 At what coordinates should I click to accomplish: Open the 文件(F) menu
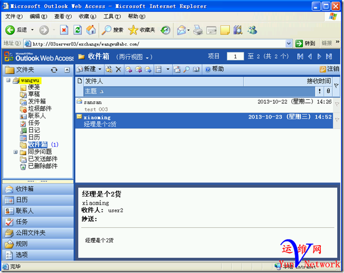coord(14,16)
